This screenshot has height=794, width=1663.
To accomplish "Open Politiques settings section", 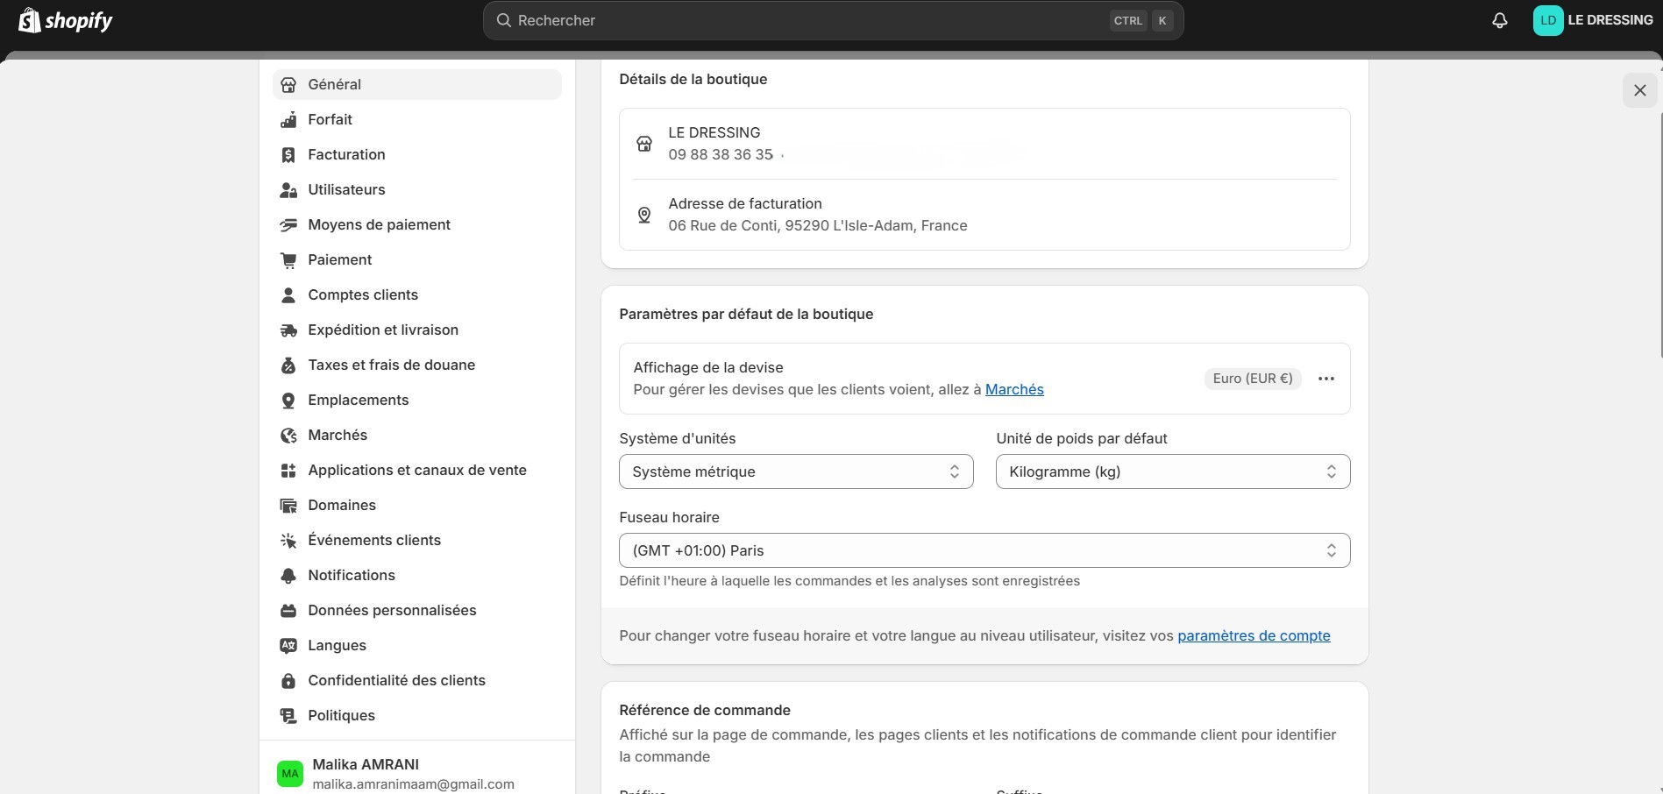I will [417, 715].
